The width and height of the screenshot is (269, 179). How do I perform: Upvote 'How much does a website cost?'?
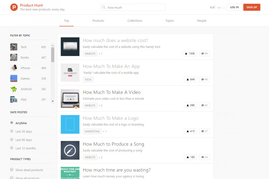[x=189, y=53]
